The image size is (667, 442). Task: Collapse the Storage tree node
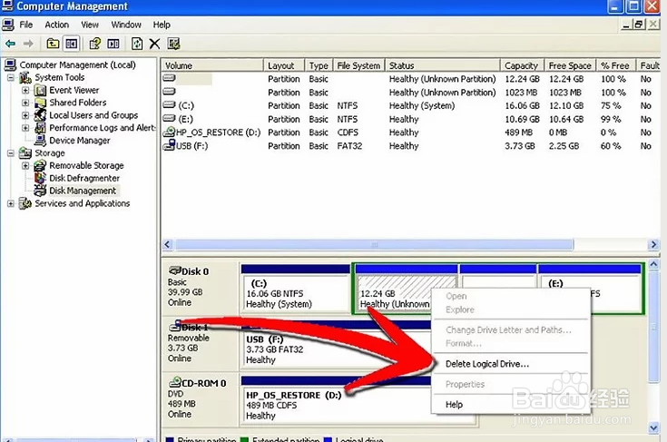[x=11, y=153]
